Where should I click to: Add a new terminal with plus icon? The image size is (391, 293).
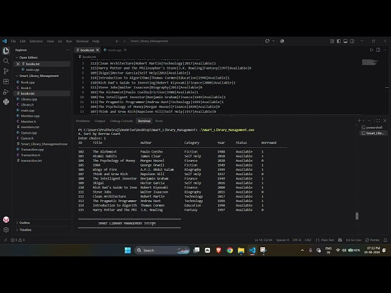359,121
